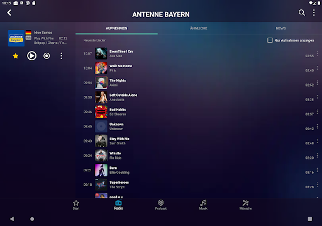322x226 pixels.
Task: Open station options three-dot menu
Action: [x=61, y=56]
